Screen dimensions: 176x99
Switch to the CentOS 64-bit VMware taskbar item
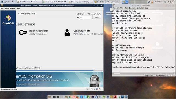point(107,2)
